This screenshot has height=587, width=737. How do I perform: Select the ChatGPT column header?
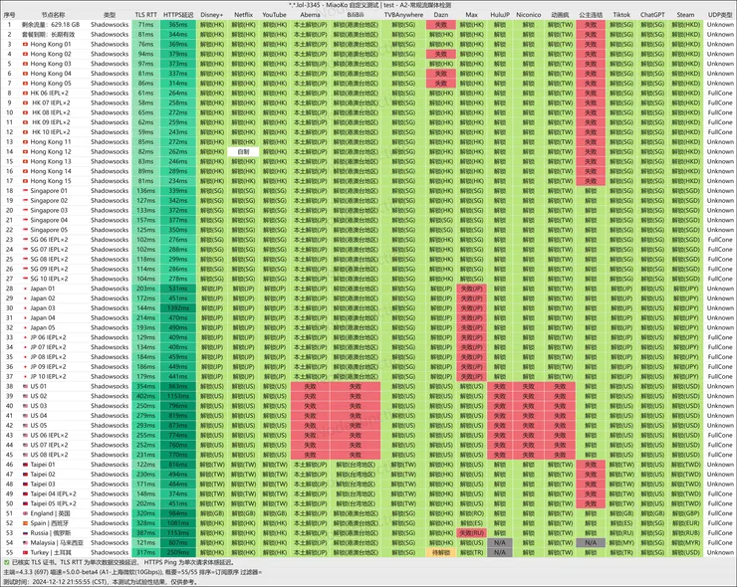652,15
